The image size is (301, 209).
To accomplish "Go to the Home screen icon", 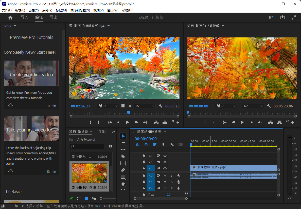I will pos(10,18).
